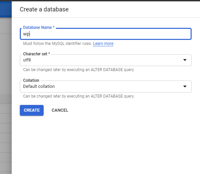Image resolution: width=200 pixels, height=174 pixels.
Task: Click the blue header strip behind the panel
Action: click(6, 9)
